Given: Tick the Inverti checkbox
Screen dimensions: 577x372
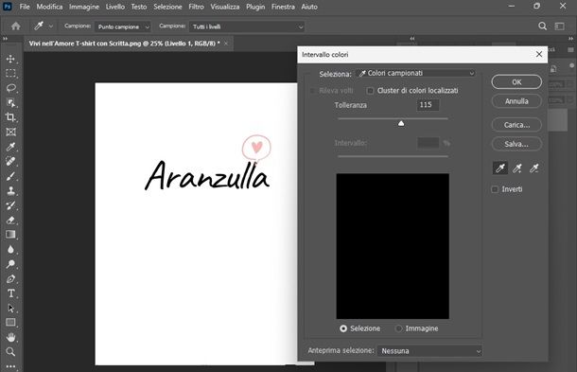Looking at the screenshot, I should [x=495, y=189].
